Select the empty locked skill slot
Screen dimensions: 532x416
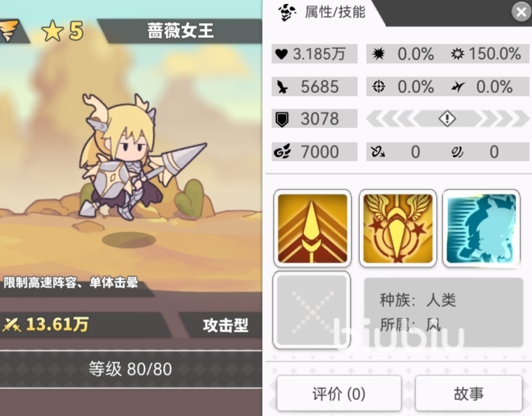pos(312,310)
